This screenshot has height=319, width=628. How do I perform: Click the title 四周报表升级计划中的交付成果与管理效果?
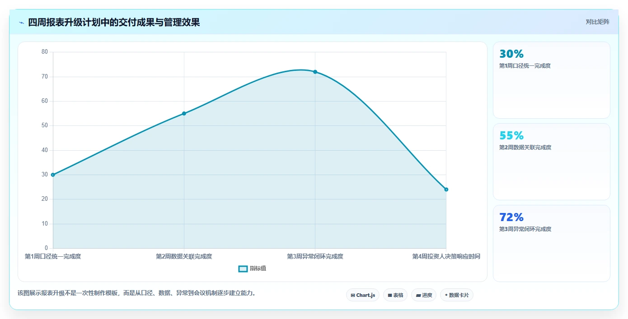coord(114,22)
